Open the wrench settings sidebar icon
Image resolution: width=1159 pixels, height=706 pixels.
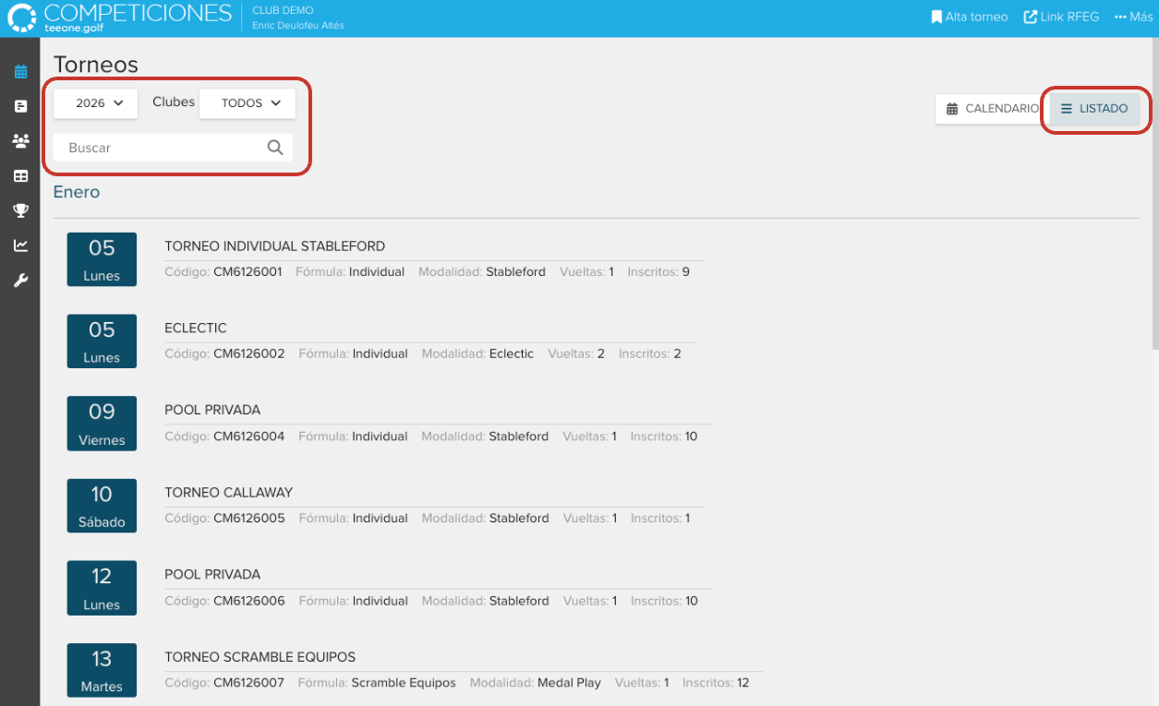point(20,281)
